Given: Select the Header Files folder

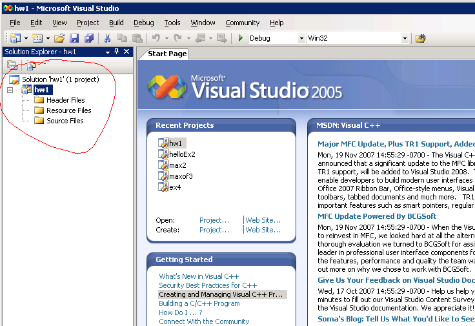Looking at the screenshot, I should tap(65, 100).
